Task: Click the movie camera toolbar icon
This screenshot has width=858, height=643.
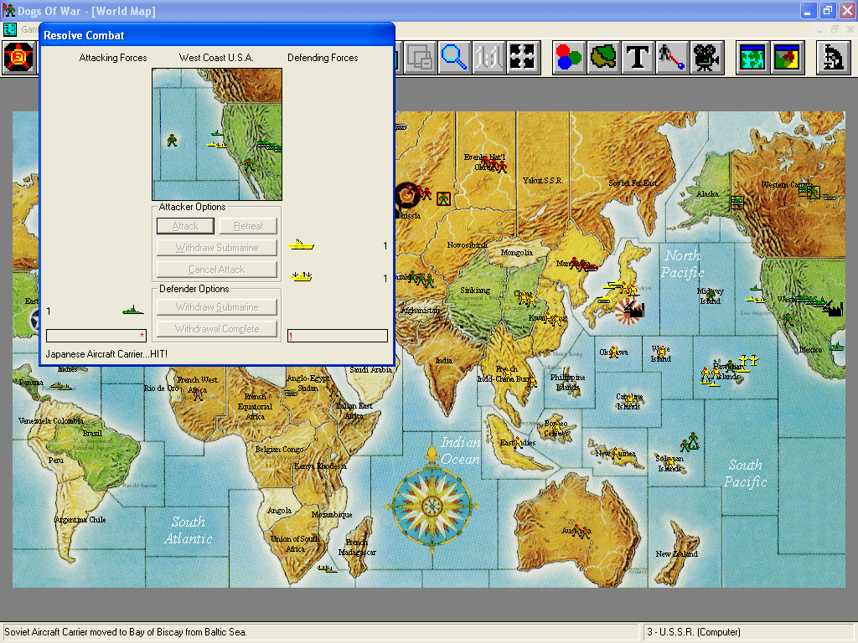Action: [706, 58]
